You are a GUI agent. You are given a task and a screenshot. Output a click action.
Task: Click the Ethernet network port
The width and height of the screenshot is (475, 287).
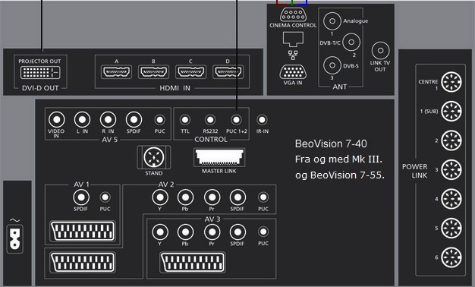pos(293,39)
